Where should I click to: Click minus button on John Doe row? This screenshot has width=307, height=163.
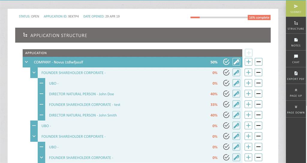point(258,94)
